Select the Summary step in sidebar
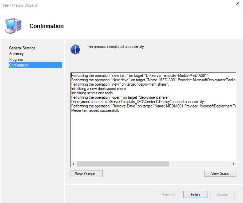Screen dimensions: 243x203 (x=16, y=54)
